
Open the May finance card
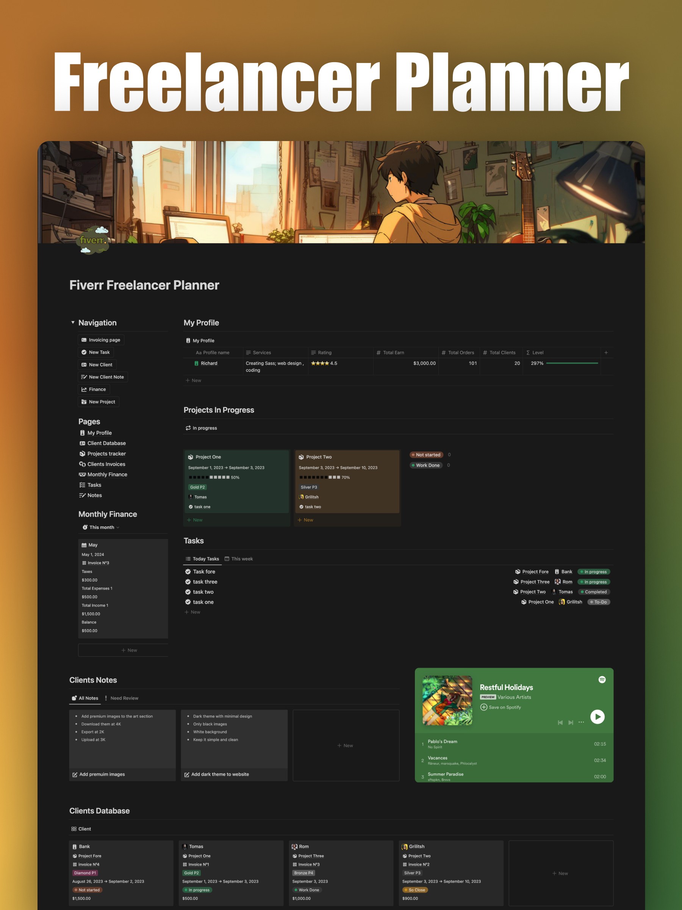click(123, 588)
